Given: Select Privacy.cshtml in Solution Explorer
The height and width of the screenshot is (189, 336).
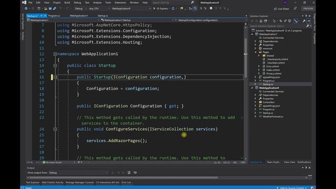Looking at the screenshot, I should click(274, 73).
